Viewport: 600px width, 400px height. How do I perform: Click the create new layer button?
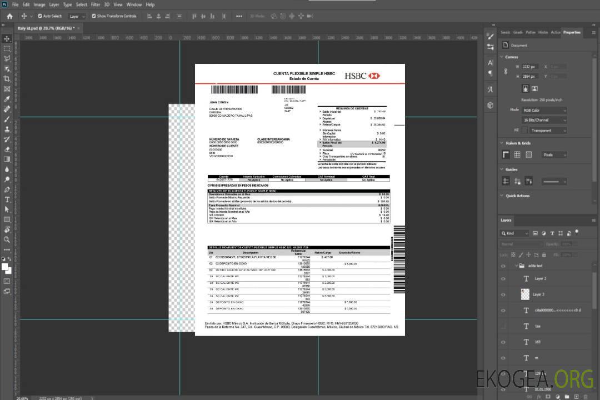click(576, 397)
